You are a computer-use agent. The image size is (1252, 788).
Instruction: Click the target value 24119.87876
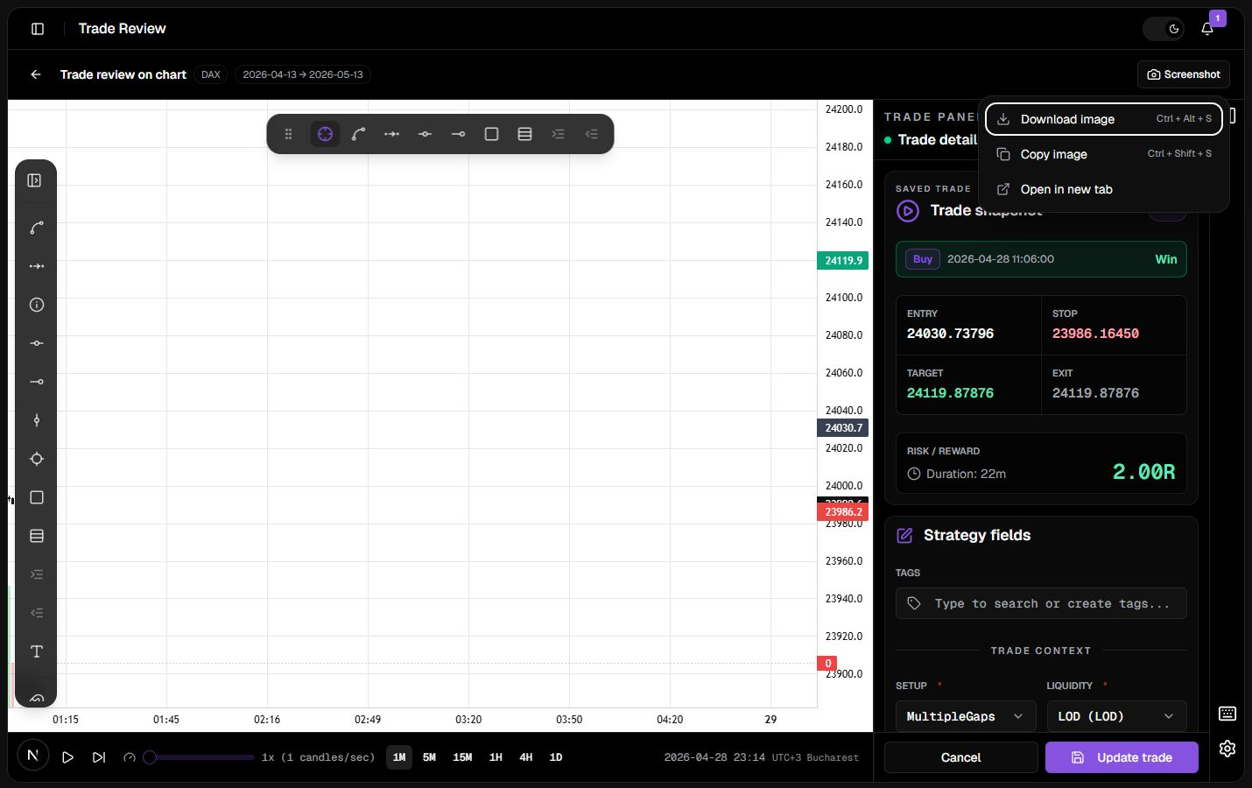(950, 393)
